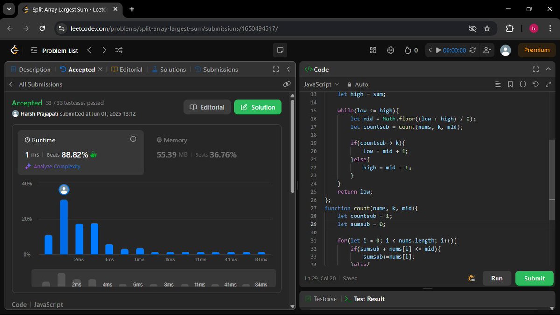Click the left panel vertical scrollbar
This screenshot has width=560, height=315.
tap(293, 147)
